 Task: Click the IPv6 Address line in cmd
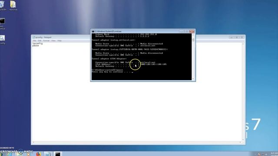pos(131,65)
